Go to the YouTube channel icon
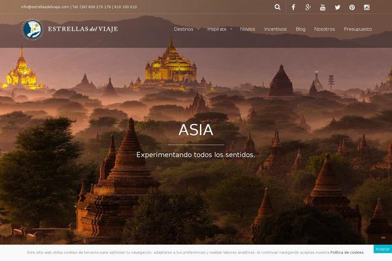Image resolution: width=392 pixels, height=261 pixels. tap(323, 7)
